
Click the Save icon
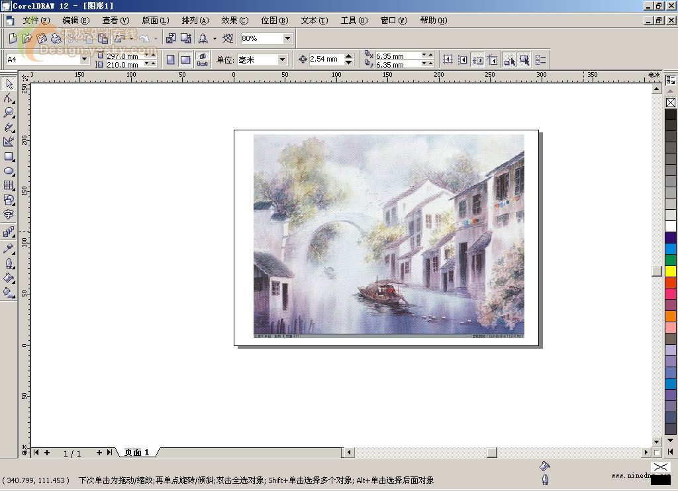coord(42,38)
